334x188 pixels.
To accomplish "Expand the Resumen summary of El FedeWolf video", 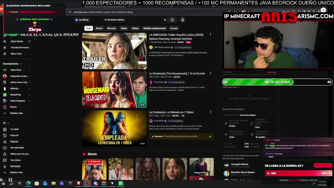I will (x=210, y=137).
